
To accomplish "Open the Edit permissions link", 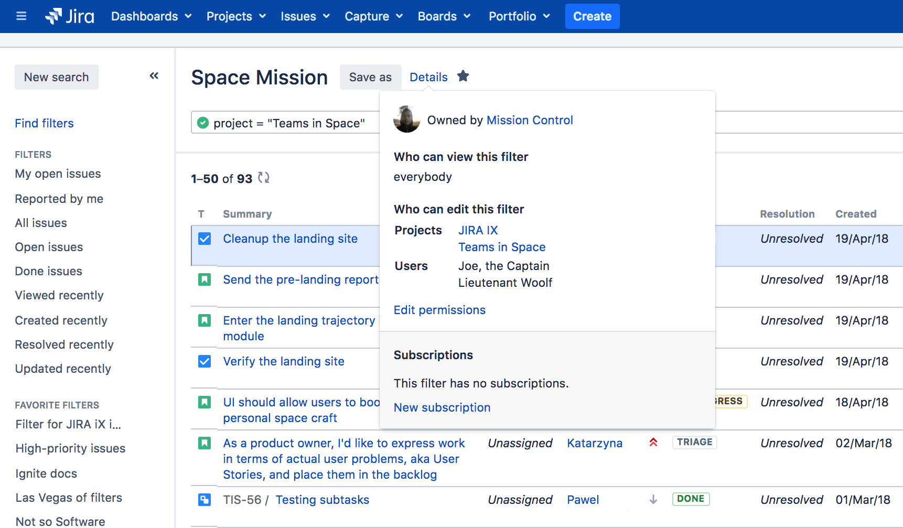I will tap(439, 310).
